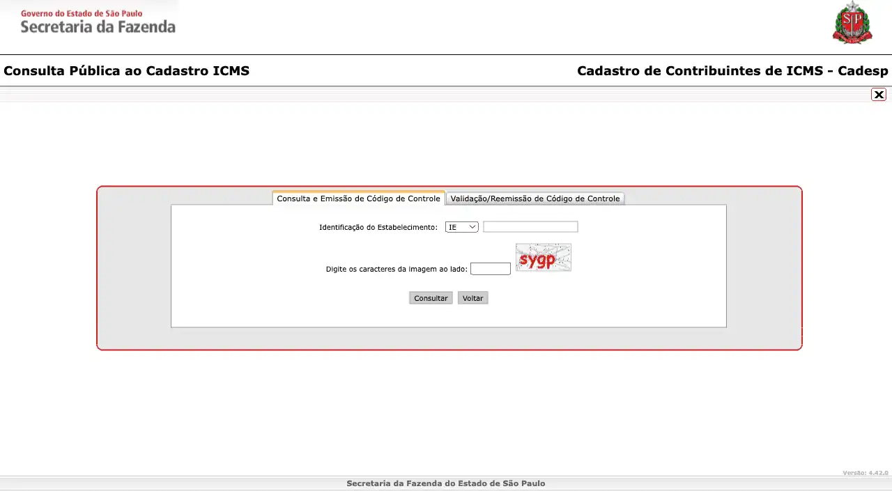Click the gray area below the query form
Image resolution: width=892 pixels, height=491 pixels.
pyautogui.click(x=449, y=338)
